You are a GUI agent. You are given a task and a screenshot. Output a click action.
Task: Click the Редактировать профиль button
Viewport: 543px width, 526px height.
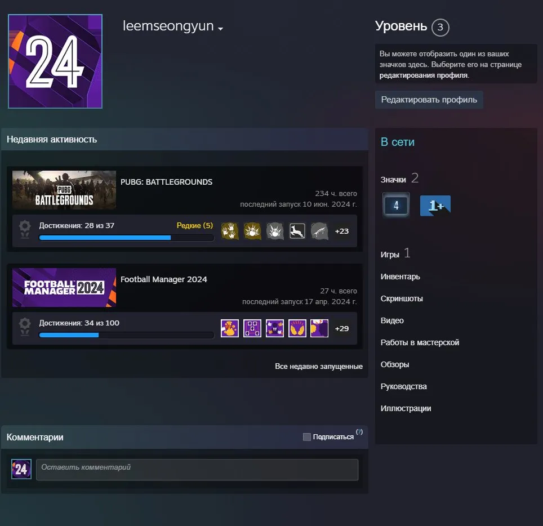click(429, 100)
